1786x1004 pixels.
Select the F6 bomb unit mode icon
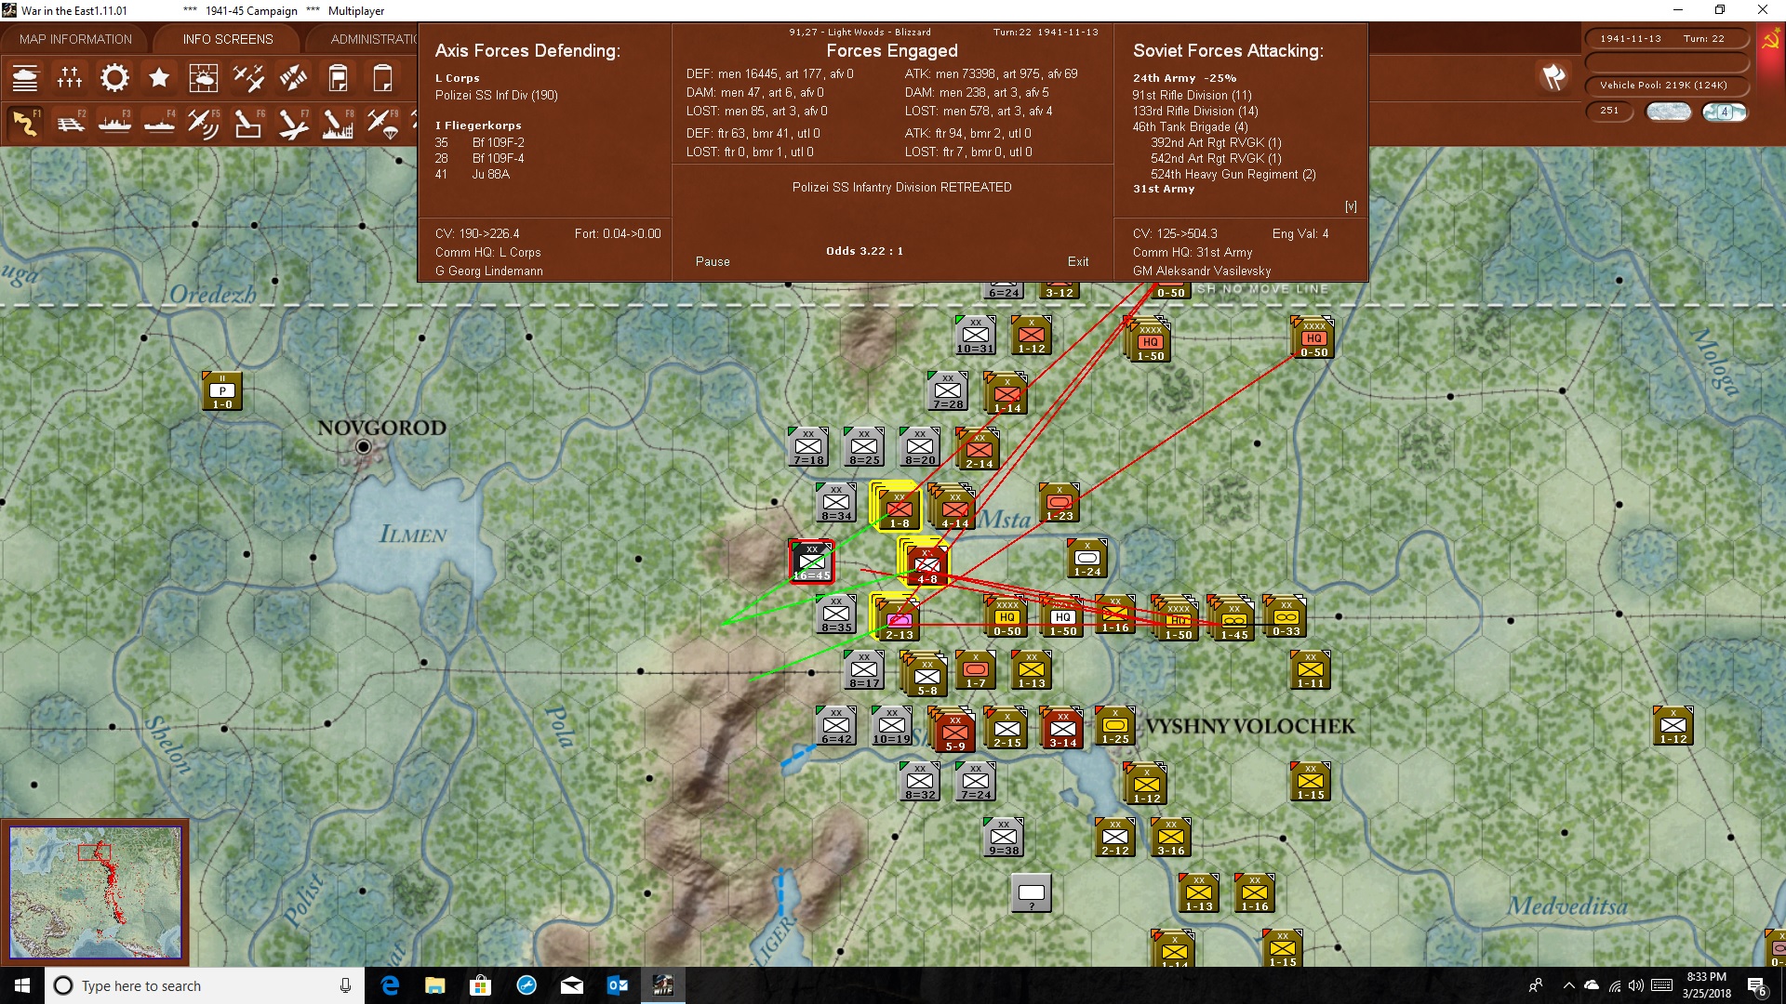click(x=248, y=124)
